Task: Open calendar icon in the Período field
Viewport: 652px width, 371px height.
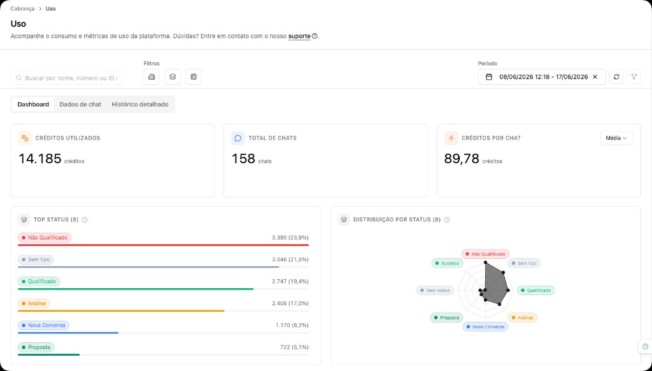Action: (x=489, y=77)
